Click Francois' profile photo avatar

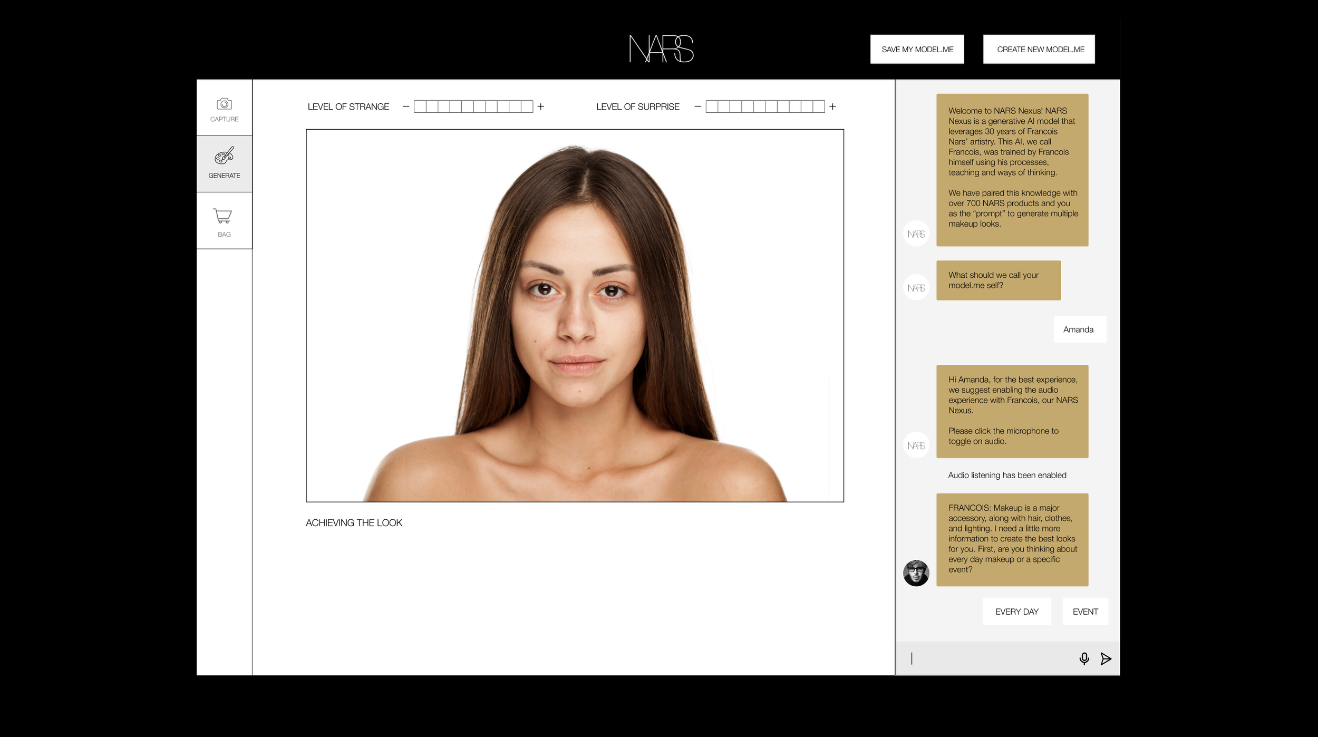916,573
